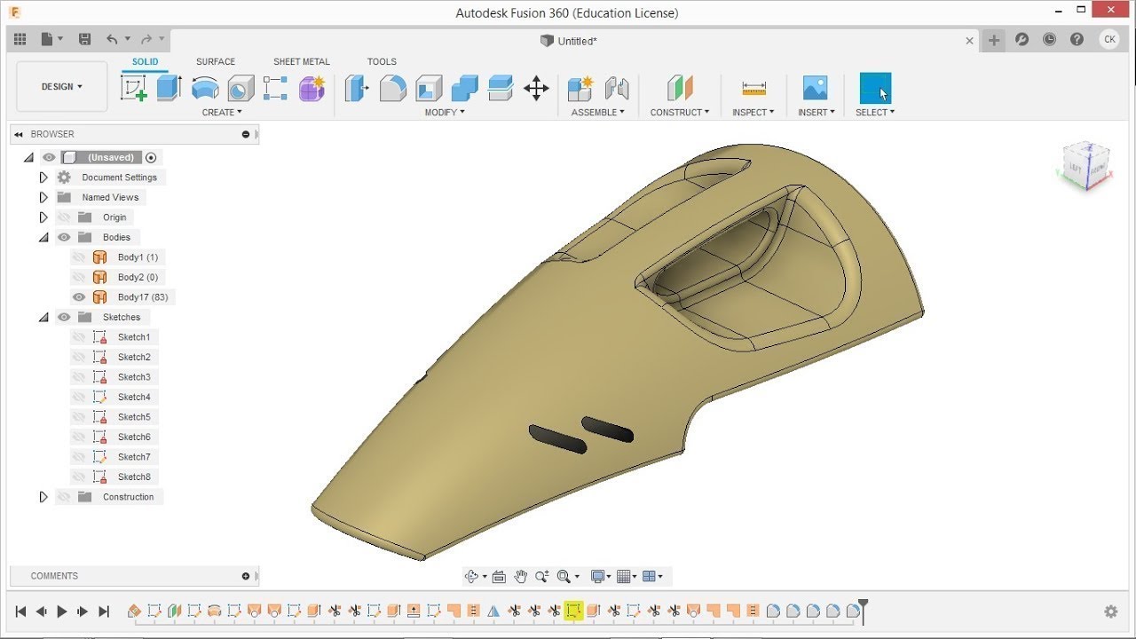The width and height of the screenshot is (1136, 639).
Task: Collapse the Bodies folder
Action: [43, 237]
